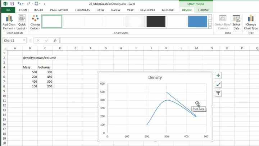Switch to the REVIEW tab
Screen dimensions: 259x146
click(x=115, y=10)
